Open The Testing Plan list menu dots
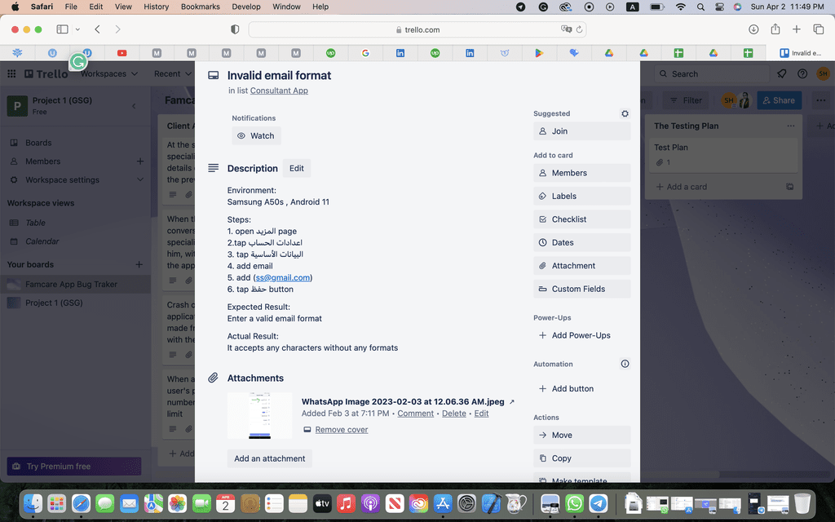Screen dimensions: 835x522 791,126
